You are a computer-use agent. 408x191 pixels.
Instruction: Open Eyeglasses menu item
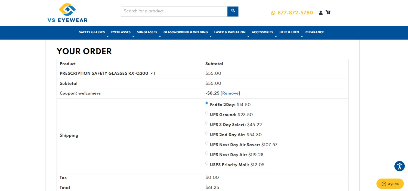[x=121, y=32]
